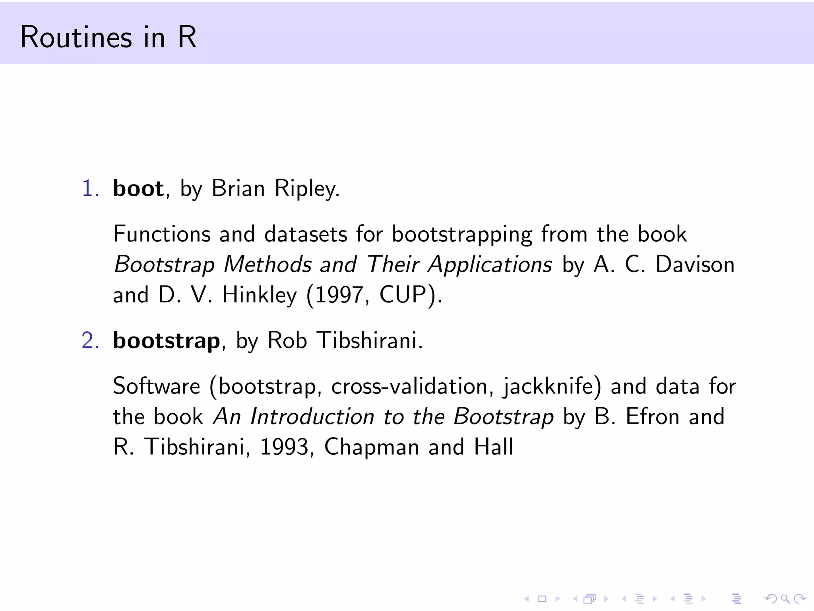This screenshot has width=814, height=611.
Task: Click the section navigation icon
Action: pos(688,598)
